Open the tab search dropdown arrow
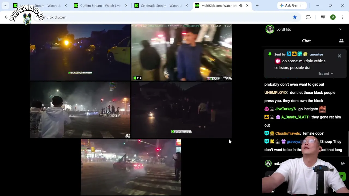This screenshot has width=349, height=196. click(x=5, y=5)
